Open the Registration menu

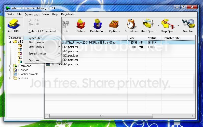(69, 14)
